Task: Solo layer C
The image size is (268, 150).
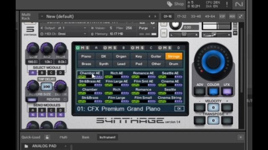Action: point(142,48)
